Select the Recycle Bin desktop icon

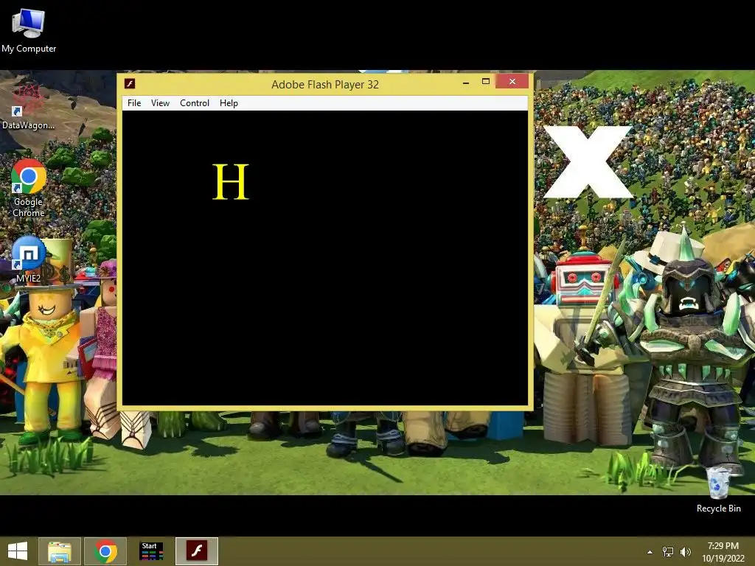(718, 489)
